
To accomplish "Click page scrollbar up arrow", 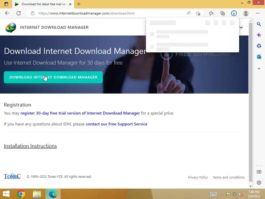I will (251, 21).
